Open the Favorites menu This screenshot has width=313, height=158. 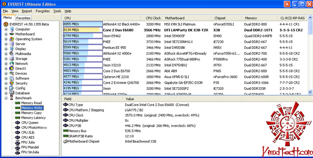click(x=43, y=11)
